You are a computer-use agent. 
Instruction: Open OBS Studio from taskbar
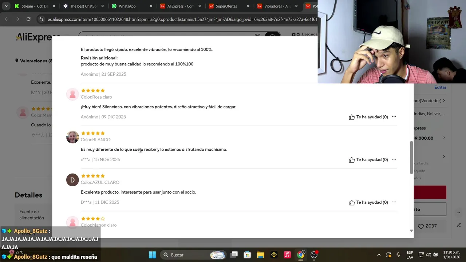pos(314,255)
